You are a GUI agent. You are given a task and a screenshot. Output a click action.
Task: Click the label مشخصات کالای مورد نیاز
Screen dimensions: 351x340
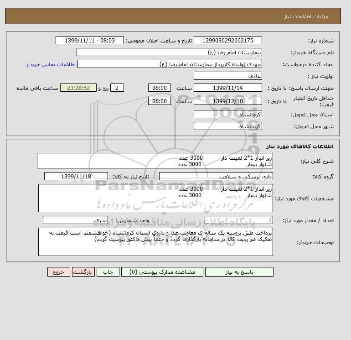tap(304, 199)
